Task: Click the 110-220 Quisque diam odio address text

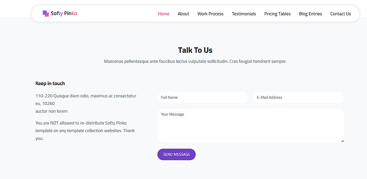Action: tap(86, 96)
